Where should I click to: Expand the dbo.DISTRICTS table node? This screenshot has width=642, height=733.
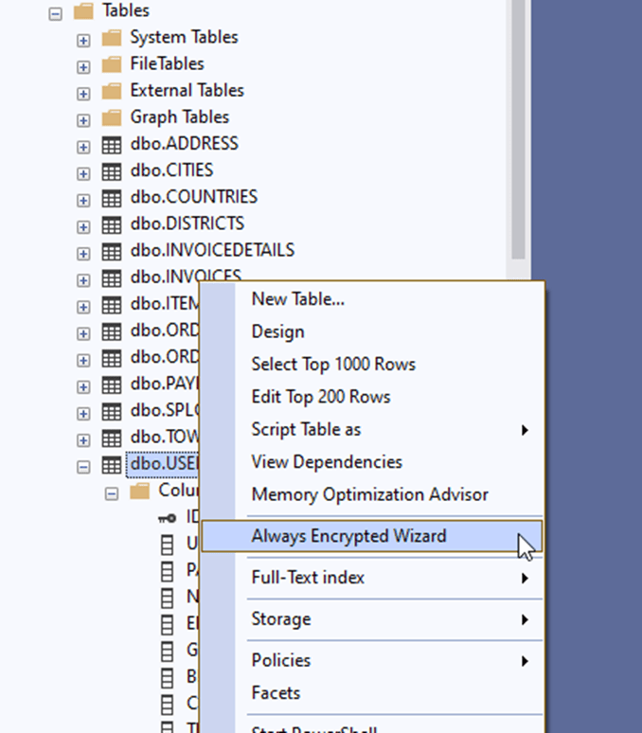click(83, 223)
